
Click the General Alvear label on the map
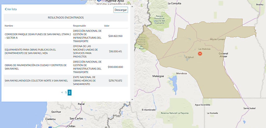223,55
